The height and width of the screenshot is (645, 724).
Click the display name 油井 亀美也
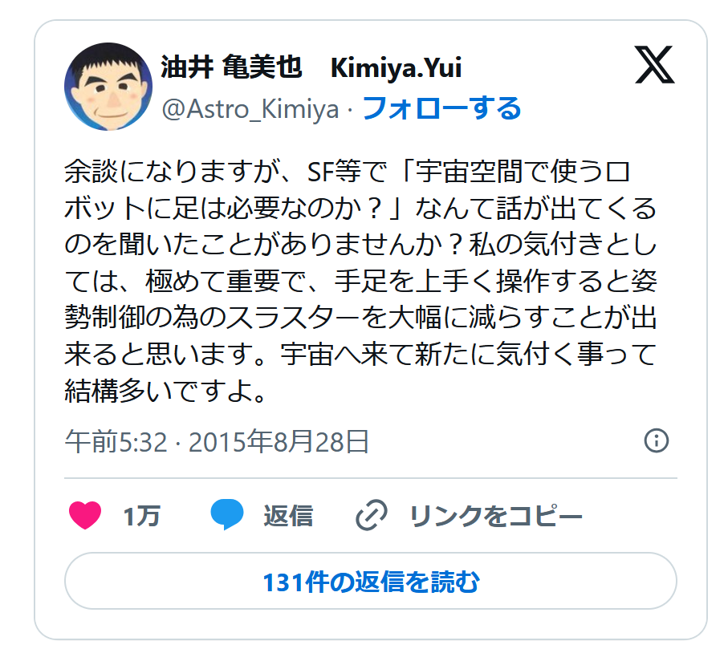231,67
